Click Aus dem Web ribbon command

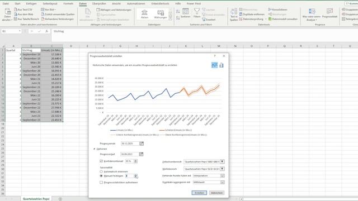pos(23,14)
